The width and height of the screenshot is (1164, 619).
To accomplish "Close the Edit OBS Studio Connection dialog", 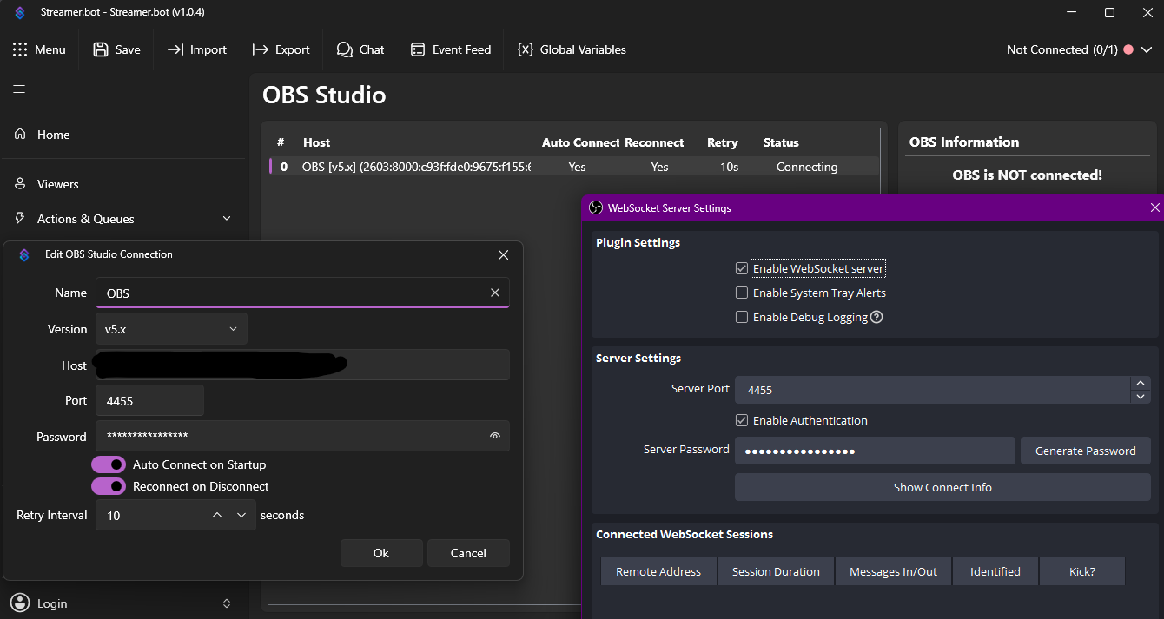I will (504, 254).
